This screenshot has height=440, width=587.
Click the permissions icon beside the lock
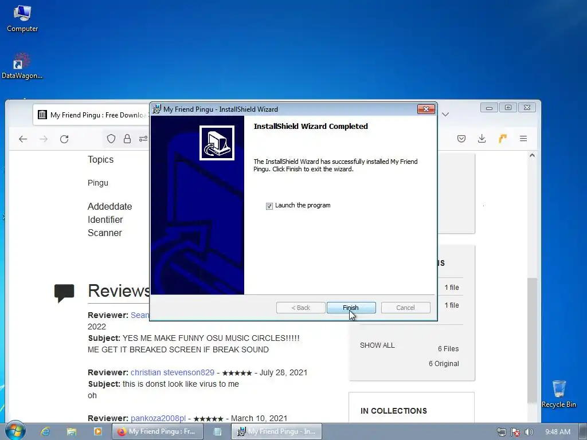tap(143, 139)
